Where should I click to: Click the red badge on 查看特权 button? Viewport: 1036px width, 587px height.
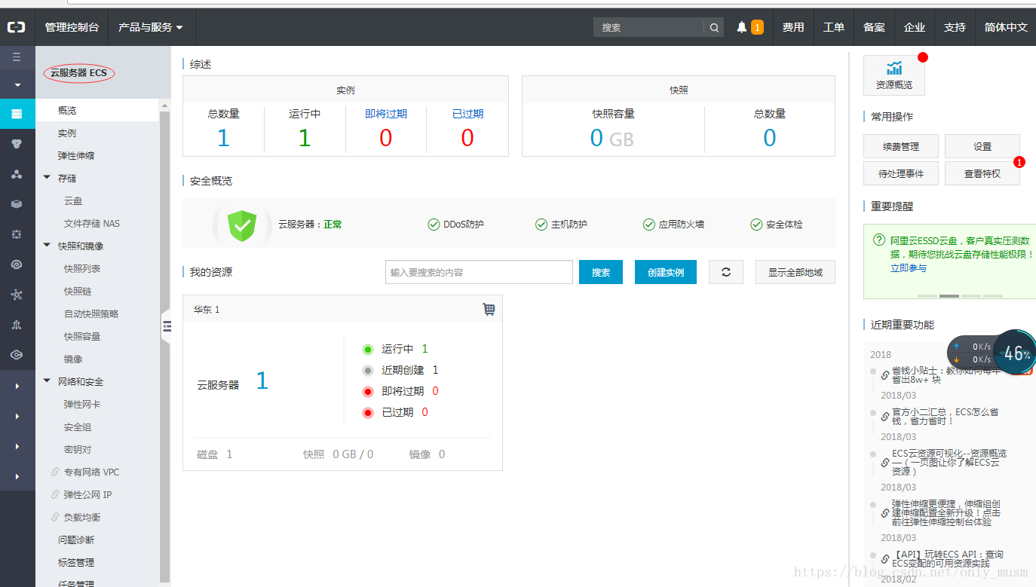tap(1019, 162)
